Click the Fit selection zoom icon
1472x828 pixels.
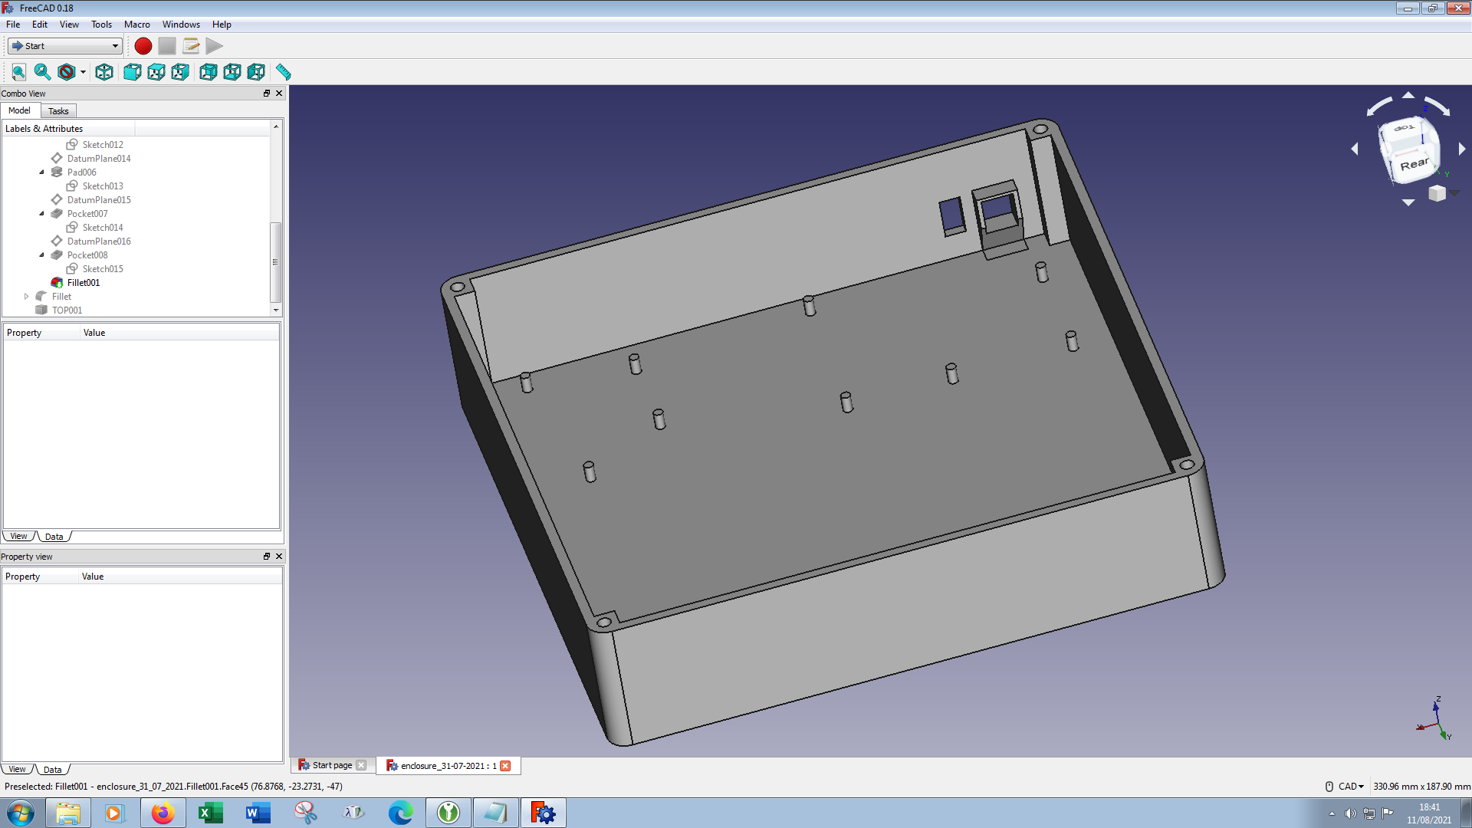click(42, 72)
